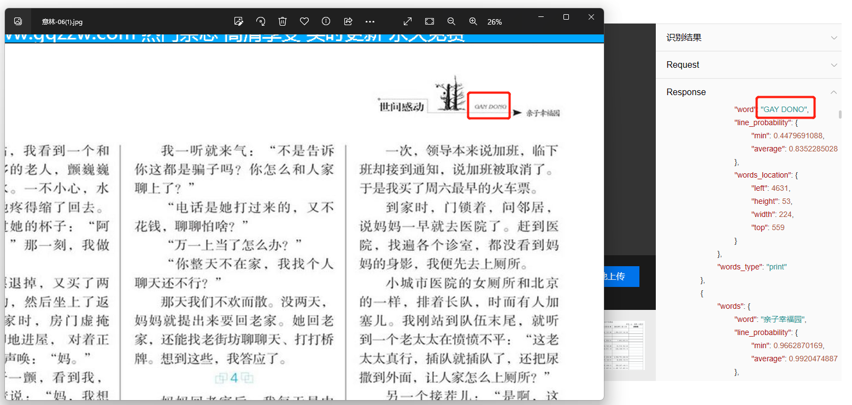The height and width of the screenshot is (405, 852).
Task: Open the three-dot more options menu
Action: 370,21
